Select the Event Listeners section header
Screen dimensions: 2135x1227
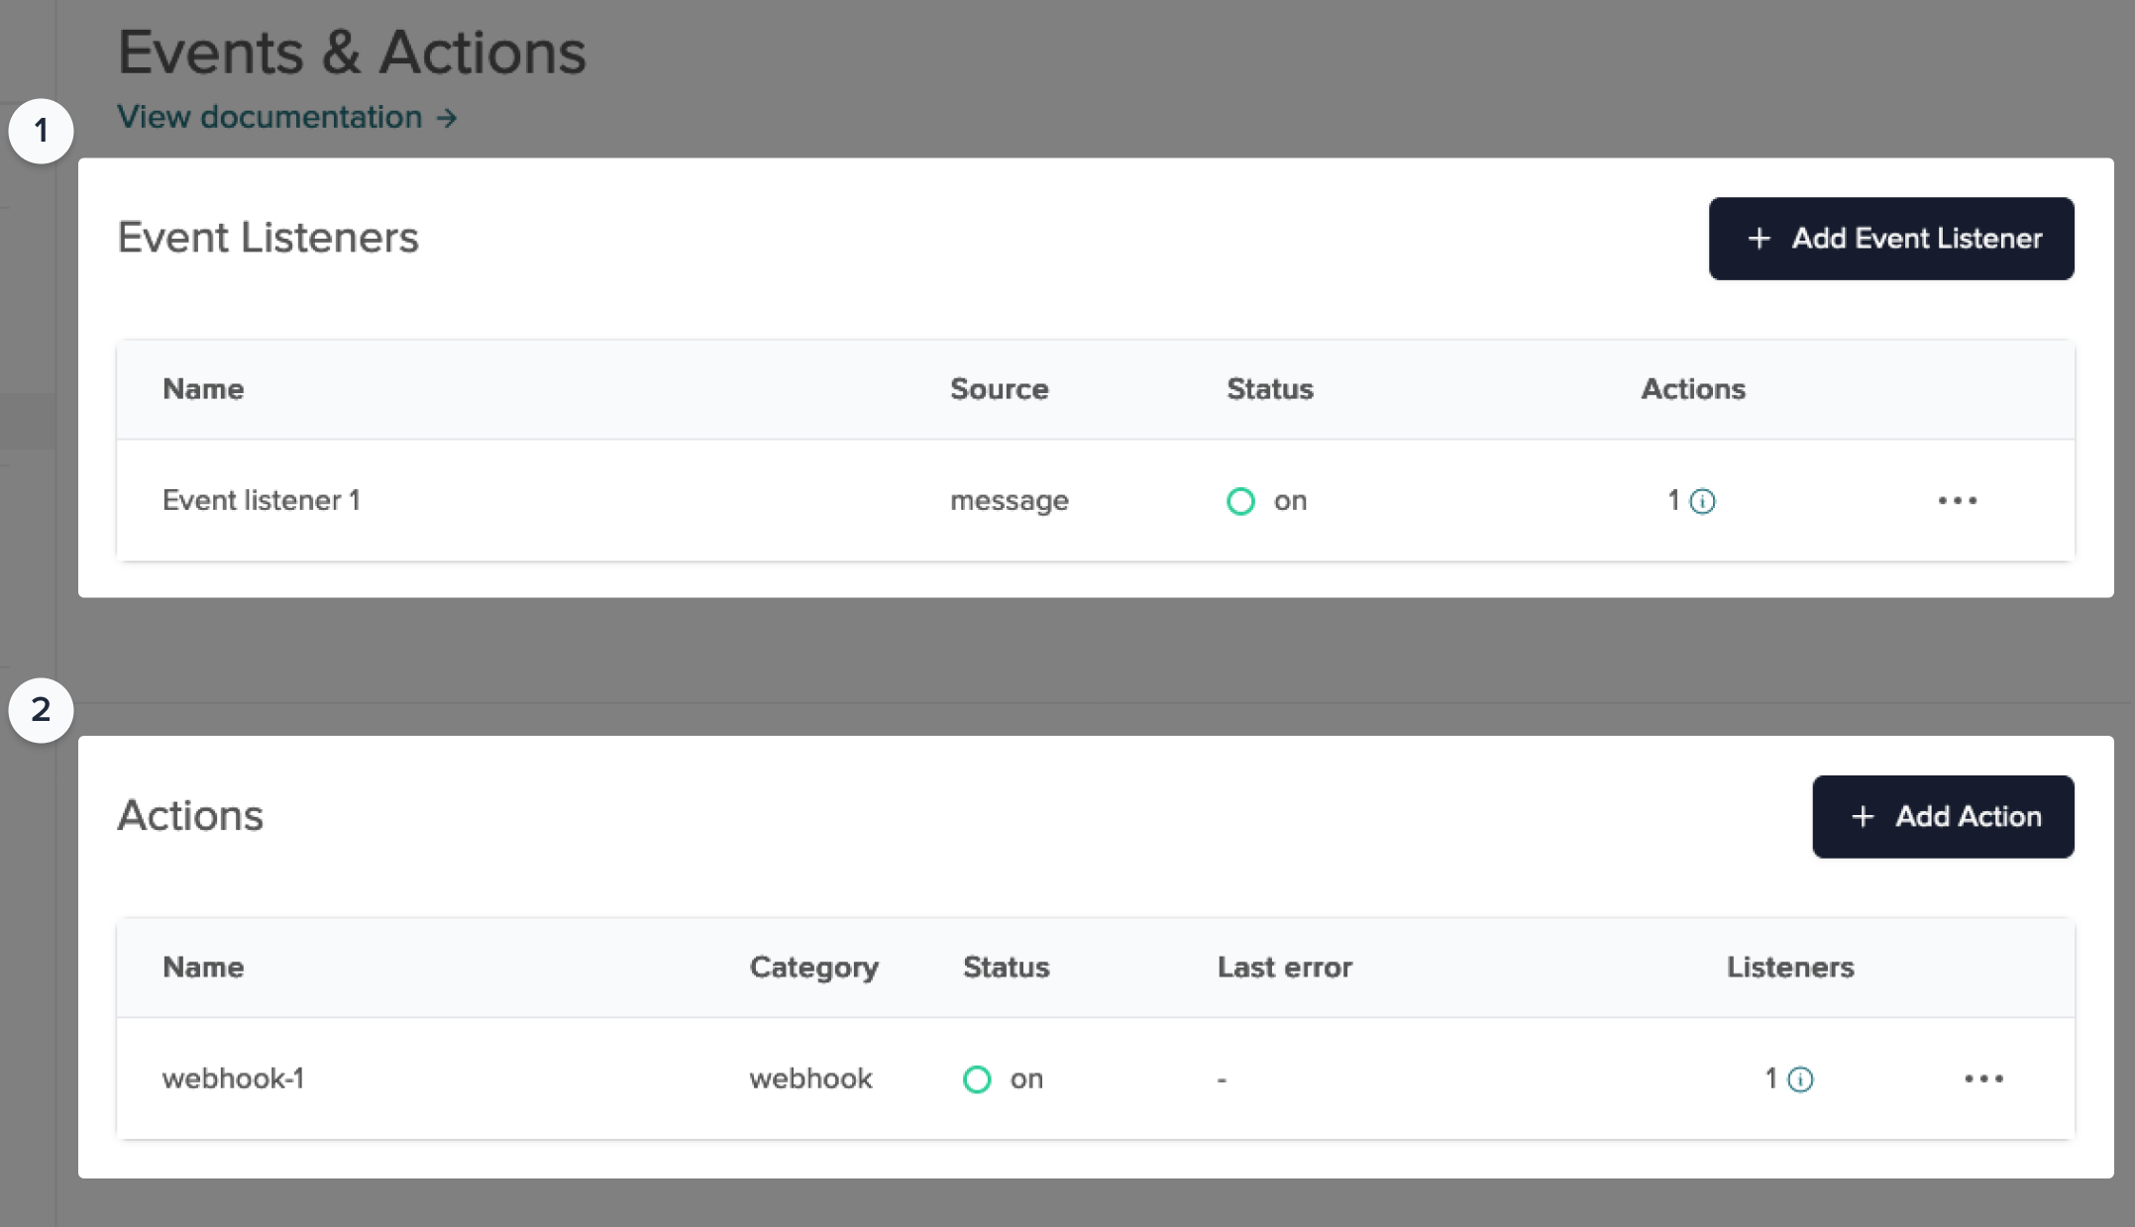point(268,238)
